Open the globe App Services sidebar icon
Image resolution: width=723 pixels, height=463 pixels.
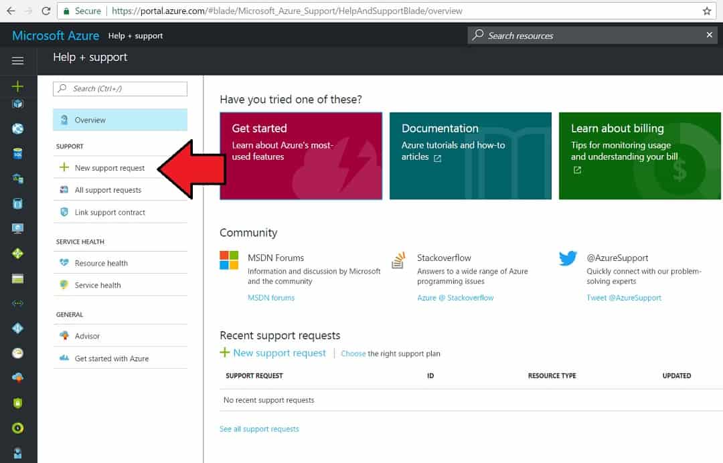click(x=17, y=128)
